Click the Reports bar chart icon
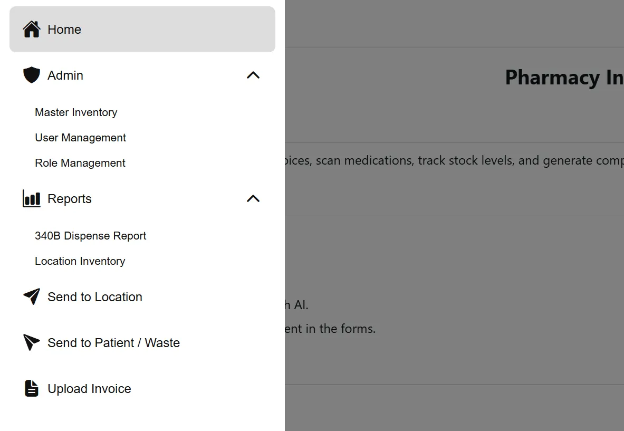The image size is (624, 431). 32,199
